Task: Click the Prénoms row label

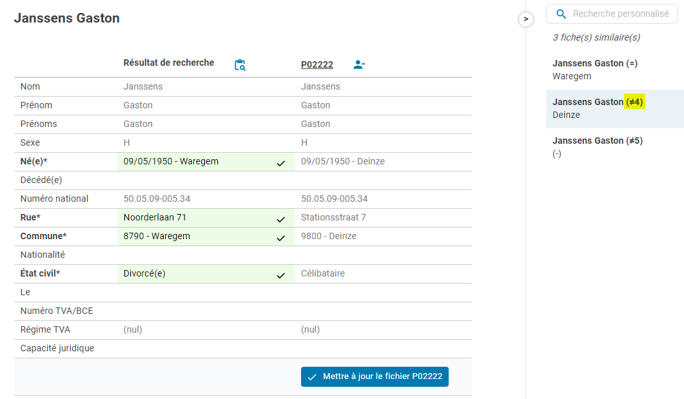Action: pyautogui.click(x=39, y=124)
